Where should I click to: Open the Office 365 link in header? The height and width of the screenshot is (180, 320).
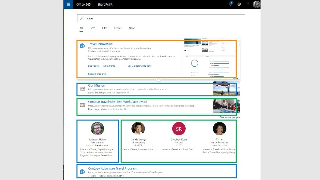[83, 4]
